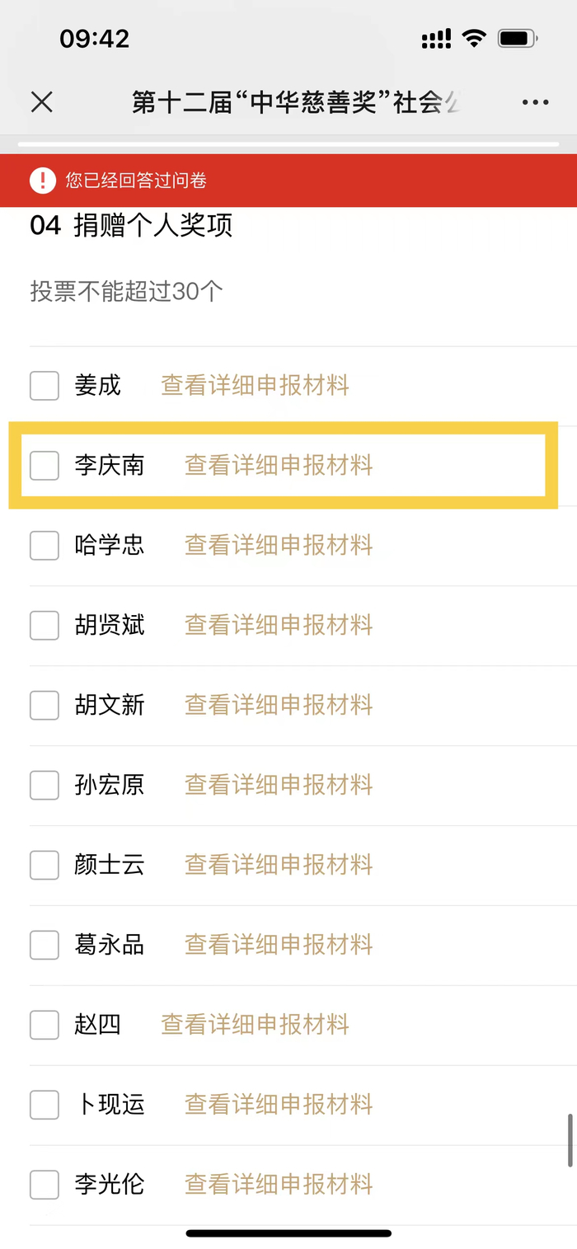This screenshot has width=577, height=1249.
Task: Select the 李庆南 checkbox
Action: click(x=45, y=465)
